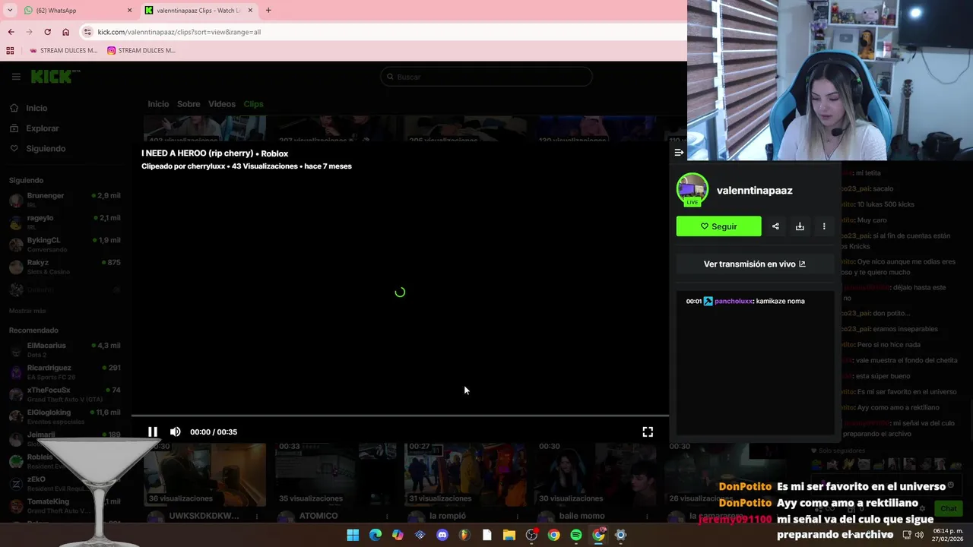
Task: Open the Instagram STREAM DULCES bookmark
Action: tap(141, 51)
